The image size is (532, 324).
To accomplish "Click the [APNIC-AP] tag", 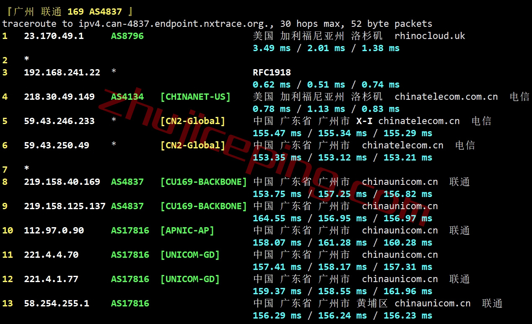I will click(x=187, y=231).
